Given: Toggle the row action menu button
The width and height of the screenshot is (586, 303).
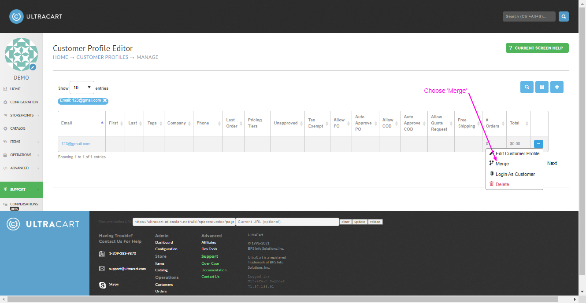Looking at the screenshot, I should [x=538, y=144].
